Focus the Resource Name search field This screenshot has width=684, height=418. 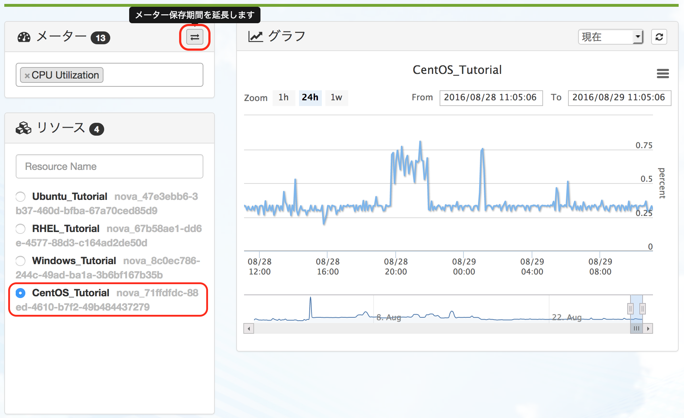click(x=110, y=166)
